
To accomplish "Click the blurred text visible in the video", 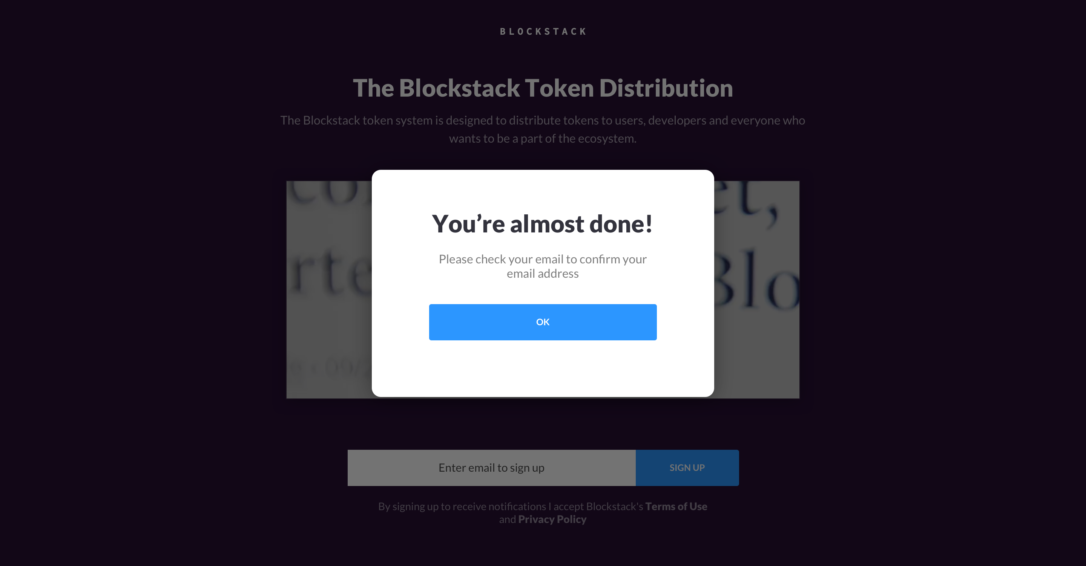I will coord(755,270).
